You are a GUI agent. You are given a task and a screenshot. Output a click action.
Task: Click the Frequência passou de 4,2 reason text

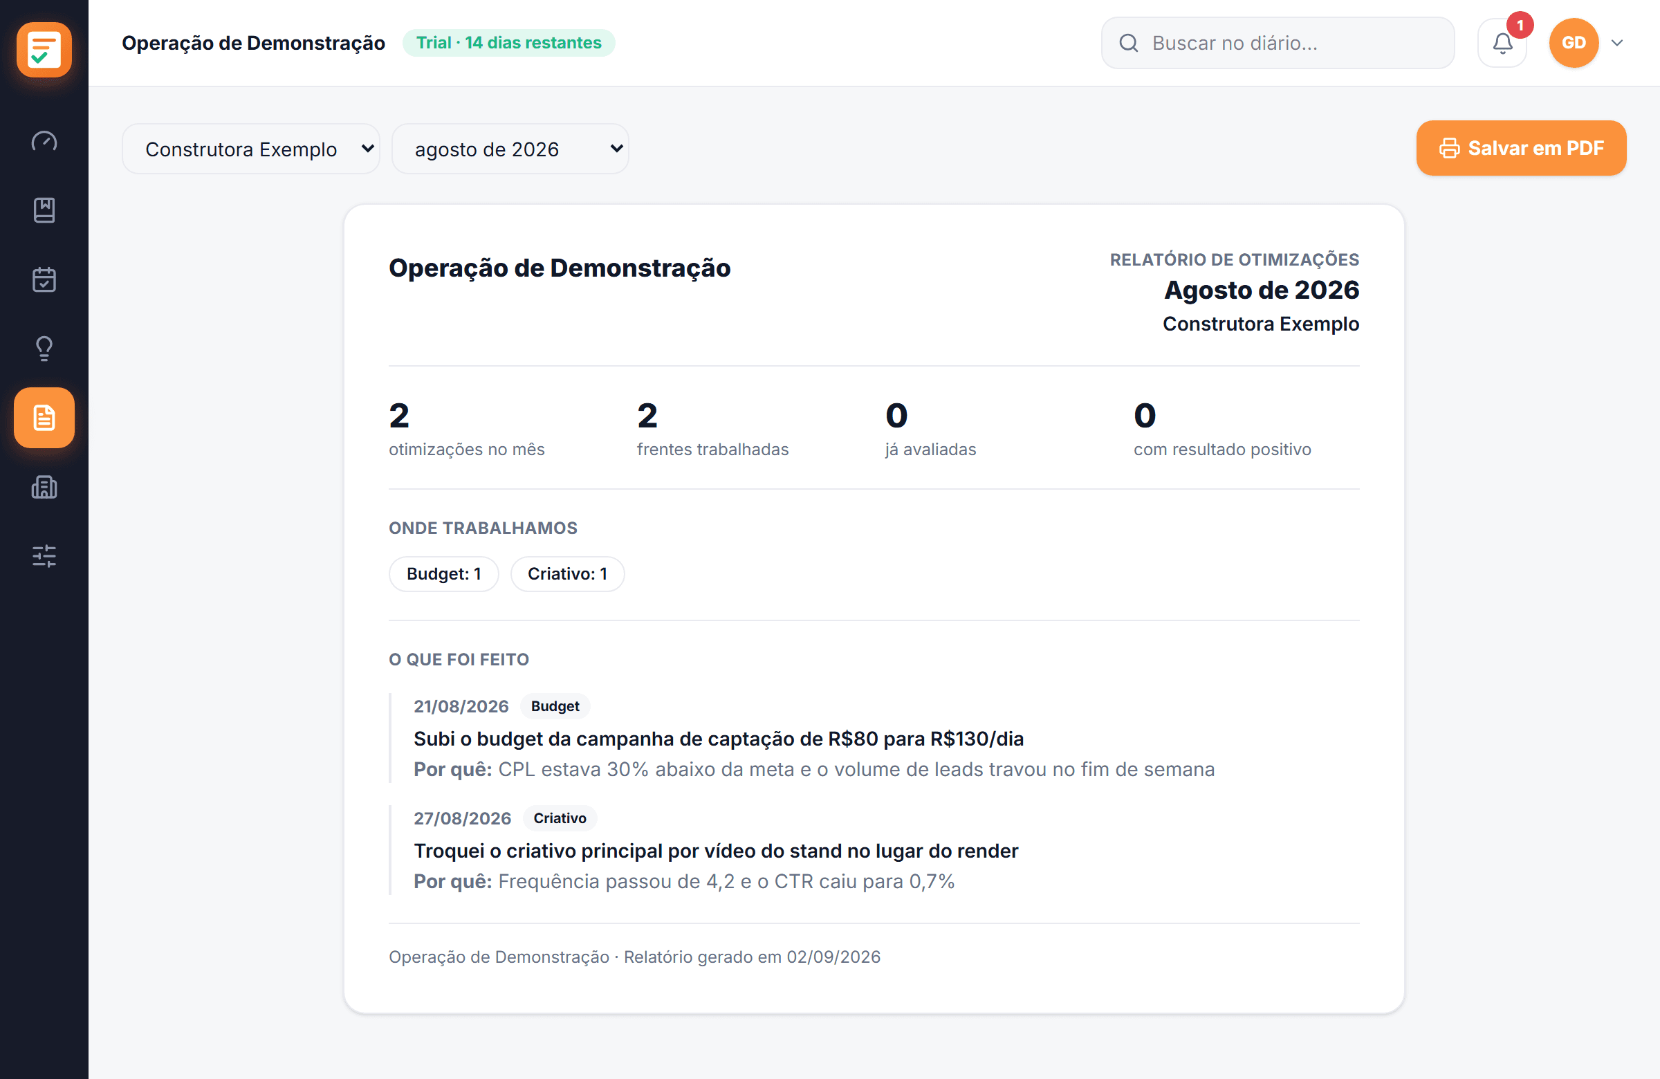726,882
